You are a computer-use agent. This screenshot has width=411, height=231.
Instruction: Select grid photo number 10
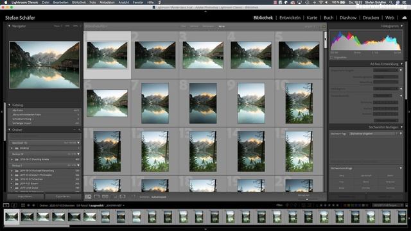tap(299, 103)
